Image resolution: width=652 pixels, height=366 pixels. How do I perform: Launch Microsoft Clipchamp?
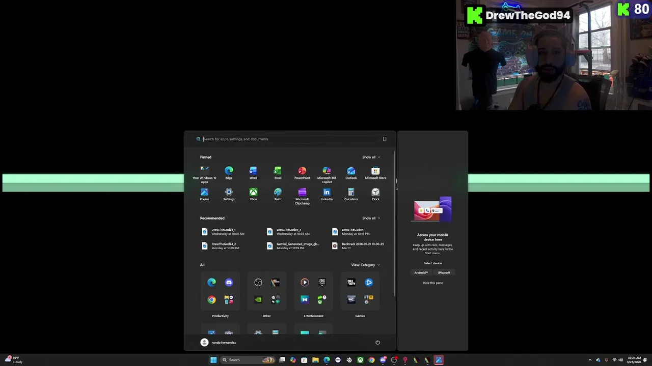(302, 196)
